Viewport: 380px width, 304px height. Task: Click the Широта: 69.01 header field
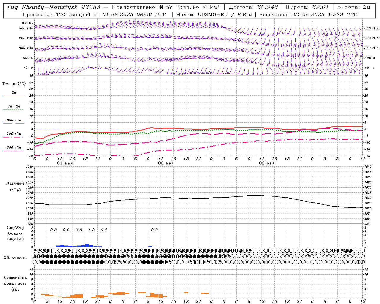pyautogui.click(x=307, y=7)
